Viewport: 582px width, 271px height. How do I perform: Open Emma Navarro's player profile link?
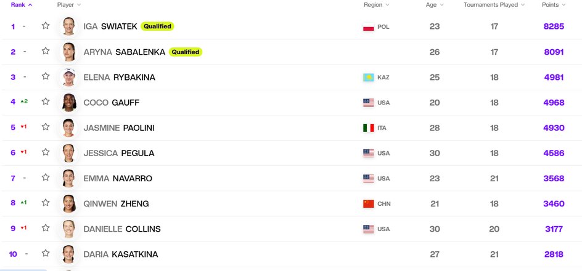(118, 179)
